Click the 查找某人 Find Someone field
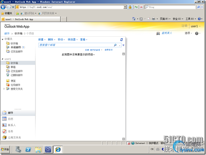Image resolution: width=206 pixels, height=155 pixels. pyautogui.click(x=167, y=33)
